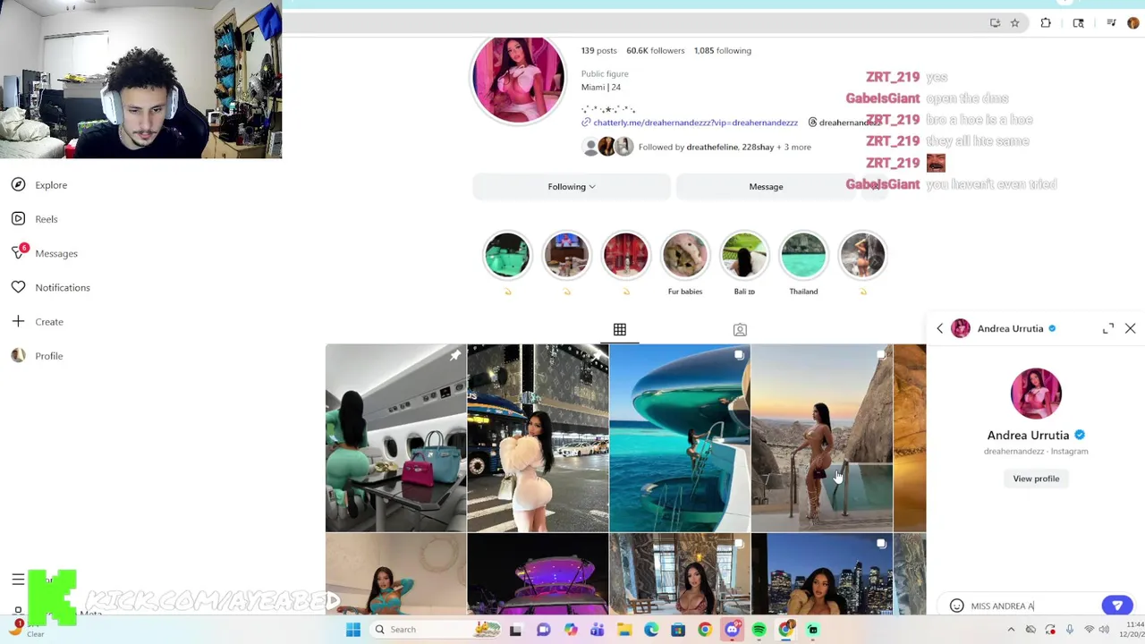Open File Explorer from the taskbar

coord(623,630)
